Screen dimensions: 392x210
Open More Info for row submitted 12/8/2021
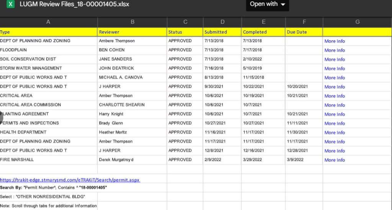335,151
